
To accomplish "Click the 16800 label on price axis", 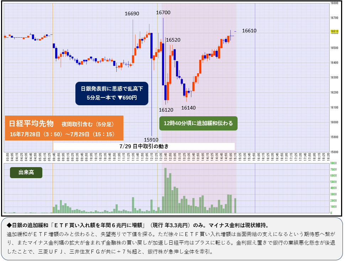I will tap(334, 3).
